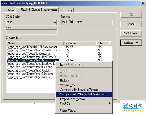Screen dimensions: 146x115
Task: Expand the UCM Project dropdown arrow
Action: pos(55,22)
